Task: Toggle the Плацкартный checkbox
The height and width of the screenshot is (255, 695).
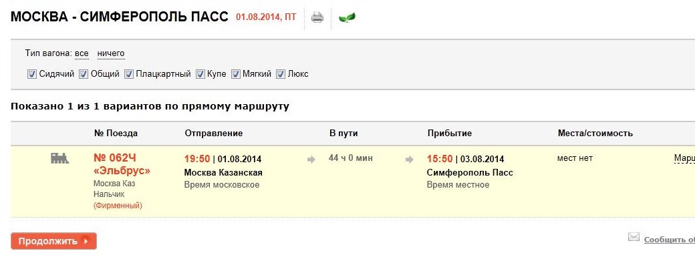Action: pos(128,74)
